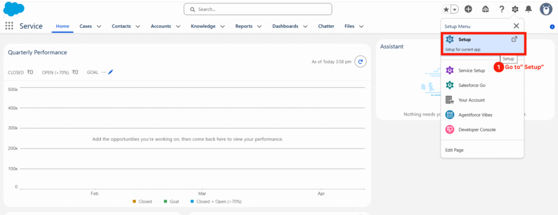Open the Notifications bell icon
Screen dimensions: 558x215
(529, 9)
